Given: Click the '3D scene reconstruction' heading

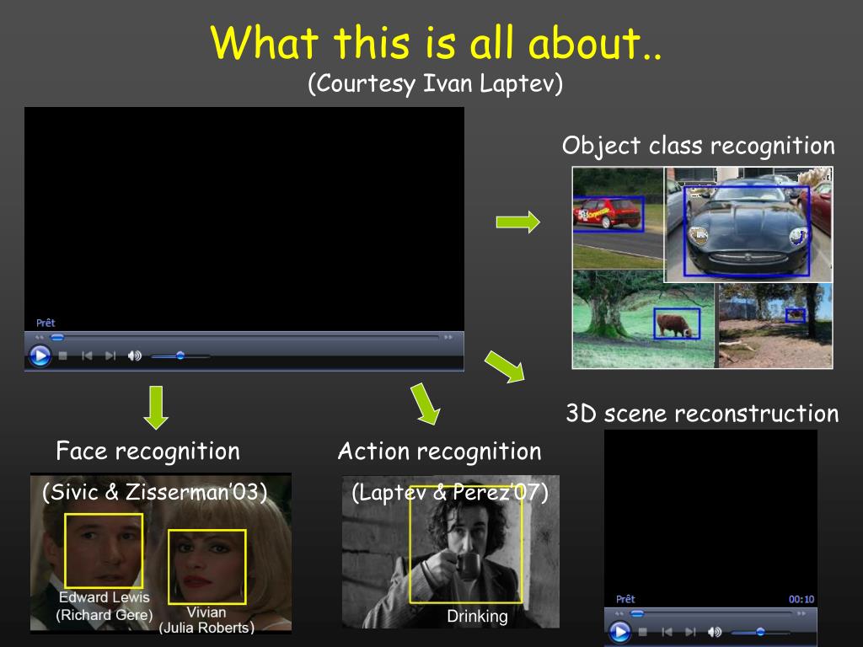Looking at the screenshot, I should click(702, 413).
